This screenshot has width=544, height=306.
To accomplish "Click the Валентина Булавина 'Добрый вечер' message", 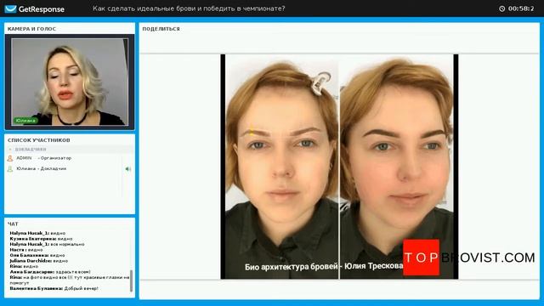I will tap(54, 289).
